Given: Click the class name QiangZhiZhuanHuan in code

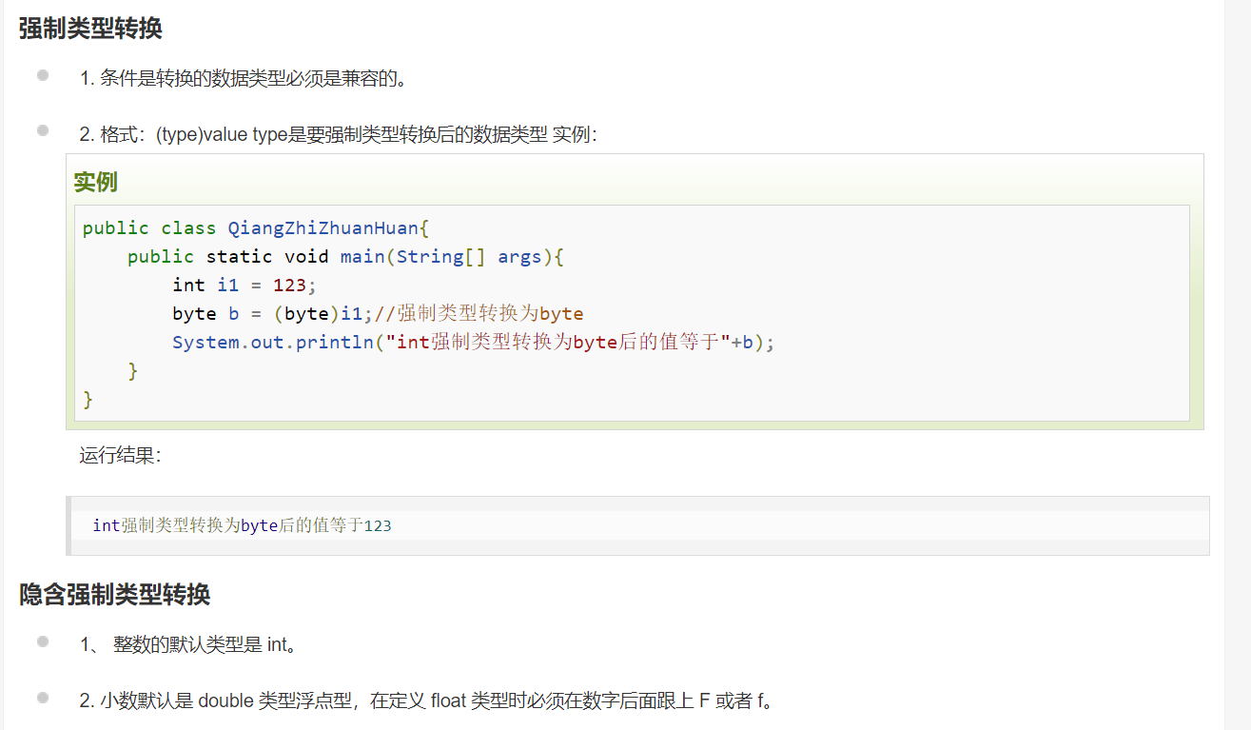Looking at the screenshot, I should (x=323, y=228).
